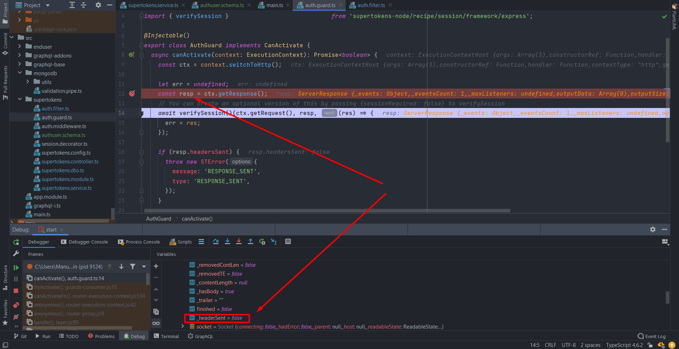
Task: Click the Step Over icon
Action: click(x=216, y=242)
